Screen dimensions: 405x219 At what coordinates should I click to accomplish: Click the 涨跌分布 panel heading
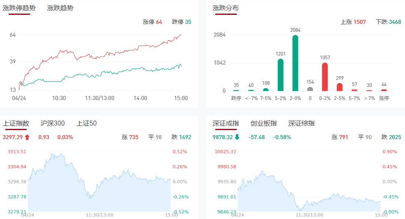pos(226,8)
